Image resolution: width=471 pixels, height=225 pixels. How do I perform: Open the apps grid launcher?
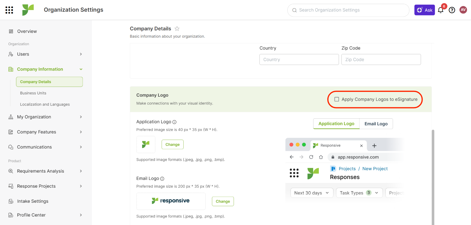tap(9, 10)
